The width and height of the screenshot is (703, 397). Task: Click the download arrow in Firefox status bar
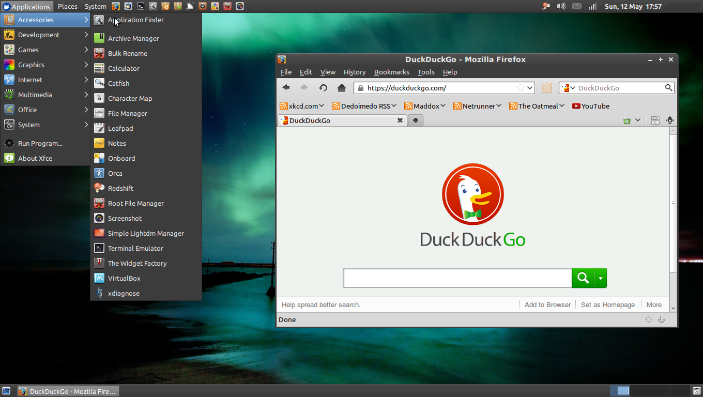coord(662,319)
